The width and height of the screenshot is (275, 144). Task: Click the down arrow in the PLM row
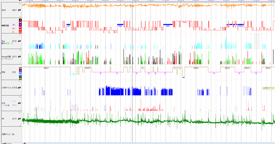(x=20, y=103)
